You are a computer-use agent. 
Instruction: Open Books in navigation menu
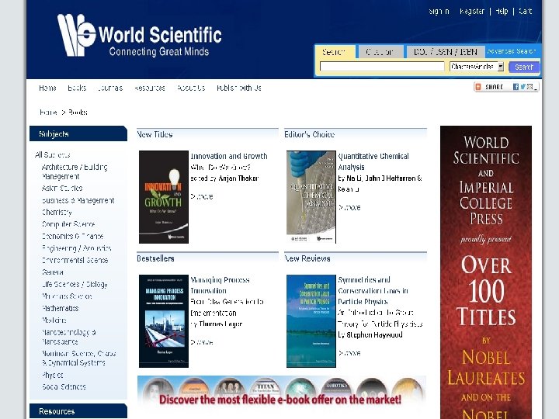77,88
